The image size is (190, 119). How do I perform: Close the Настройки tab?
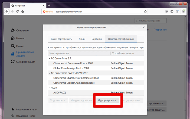[44, 6]
